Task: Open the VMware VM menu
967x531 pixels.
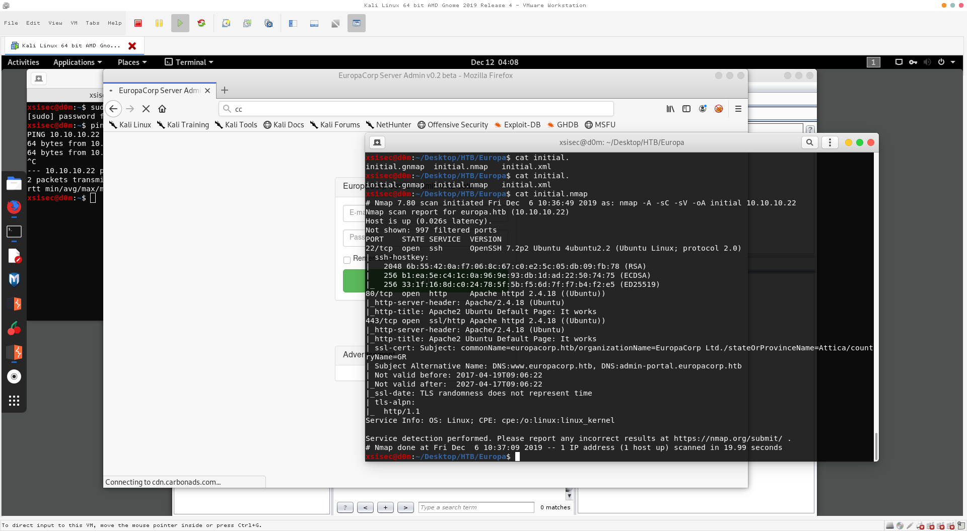Action: (74, 23)
